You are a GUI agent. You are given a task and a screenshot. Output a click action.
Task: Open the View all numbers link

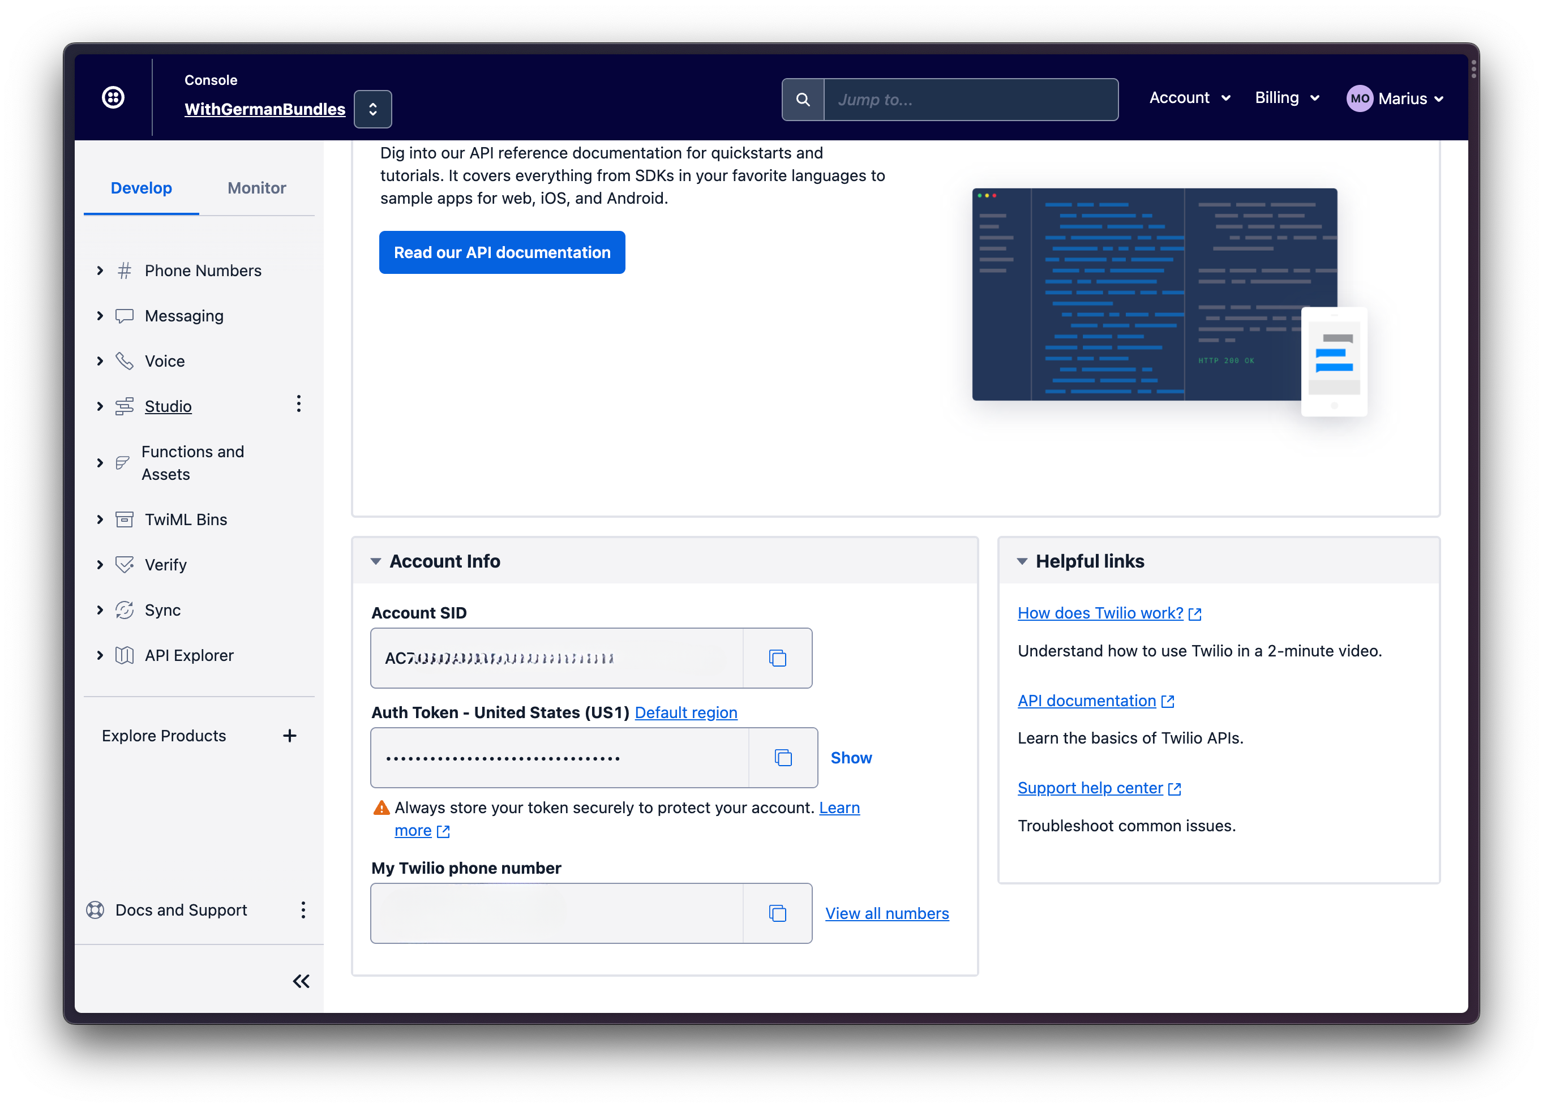point(887,913)
